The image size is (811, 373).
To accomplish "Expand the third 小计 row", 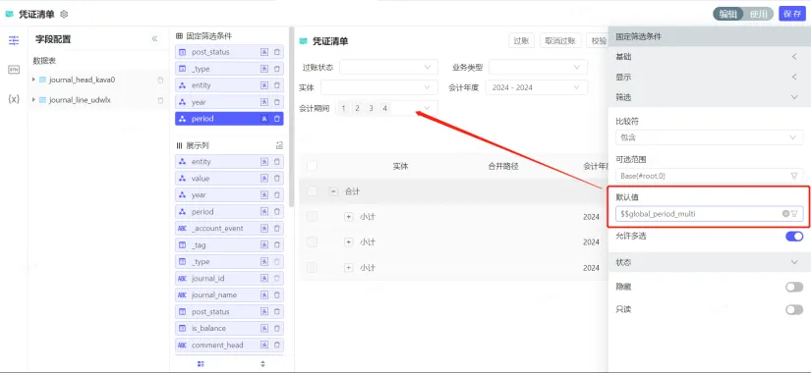I will pos(349,267).
